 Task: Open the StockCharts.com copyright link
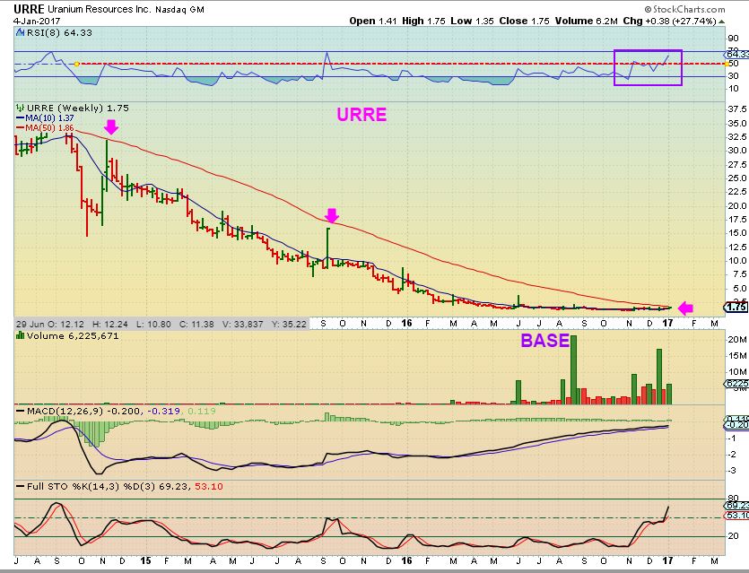(684, 9)
